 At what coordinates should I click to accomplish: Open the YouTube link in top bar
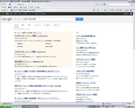click(25, 14)
